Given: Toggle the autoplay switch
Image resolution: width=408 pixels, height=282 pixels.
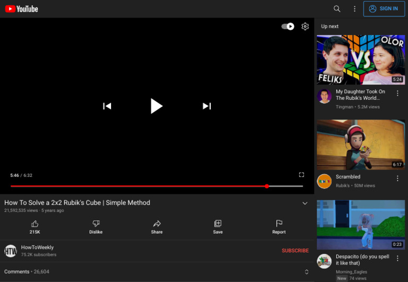Looking at the screenshot, I should (288, 27).
